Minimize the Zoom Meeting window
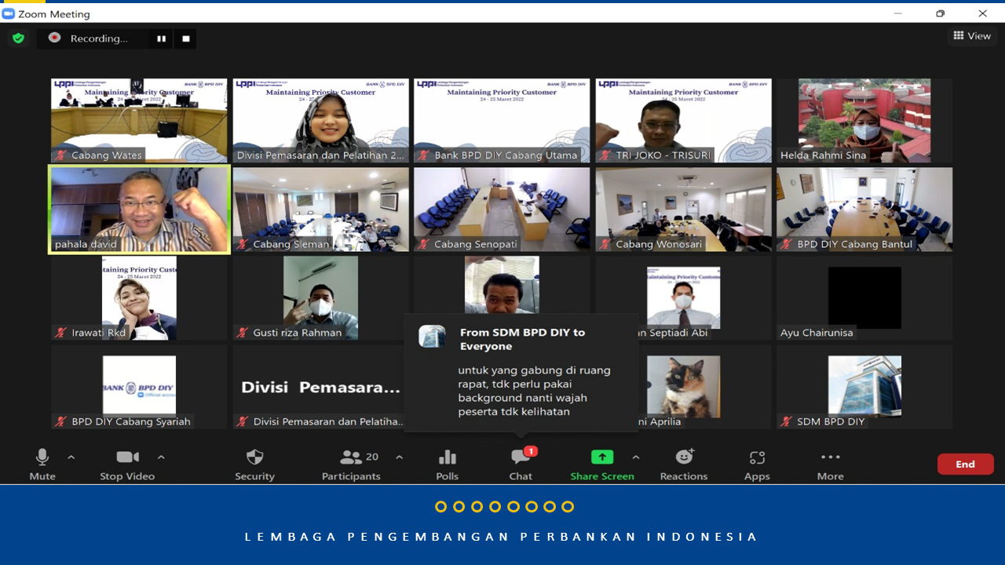The height and width of the screenshot is (565, 1005). [x=898, y=13]
